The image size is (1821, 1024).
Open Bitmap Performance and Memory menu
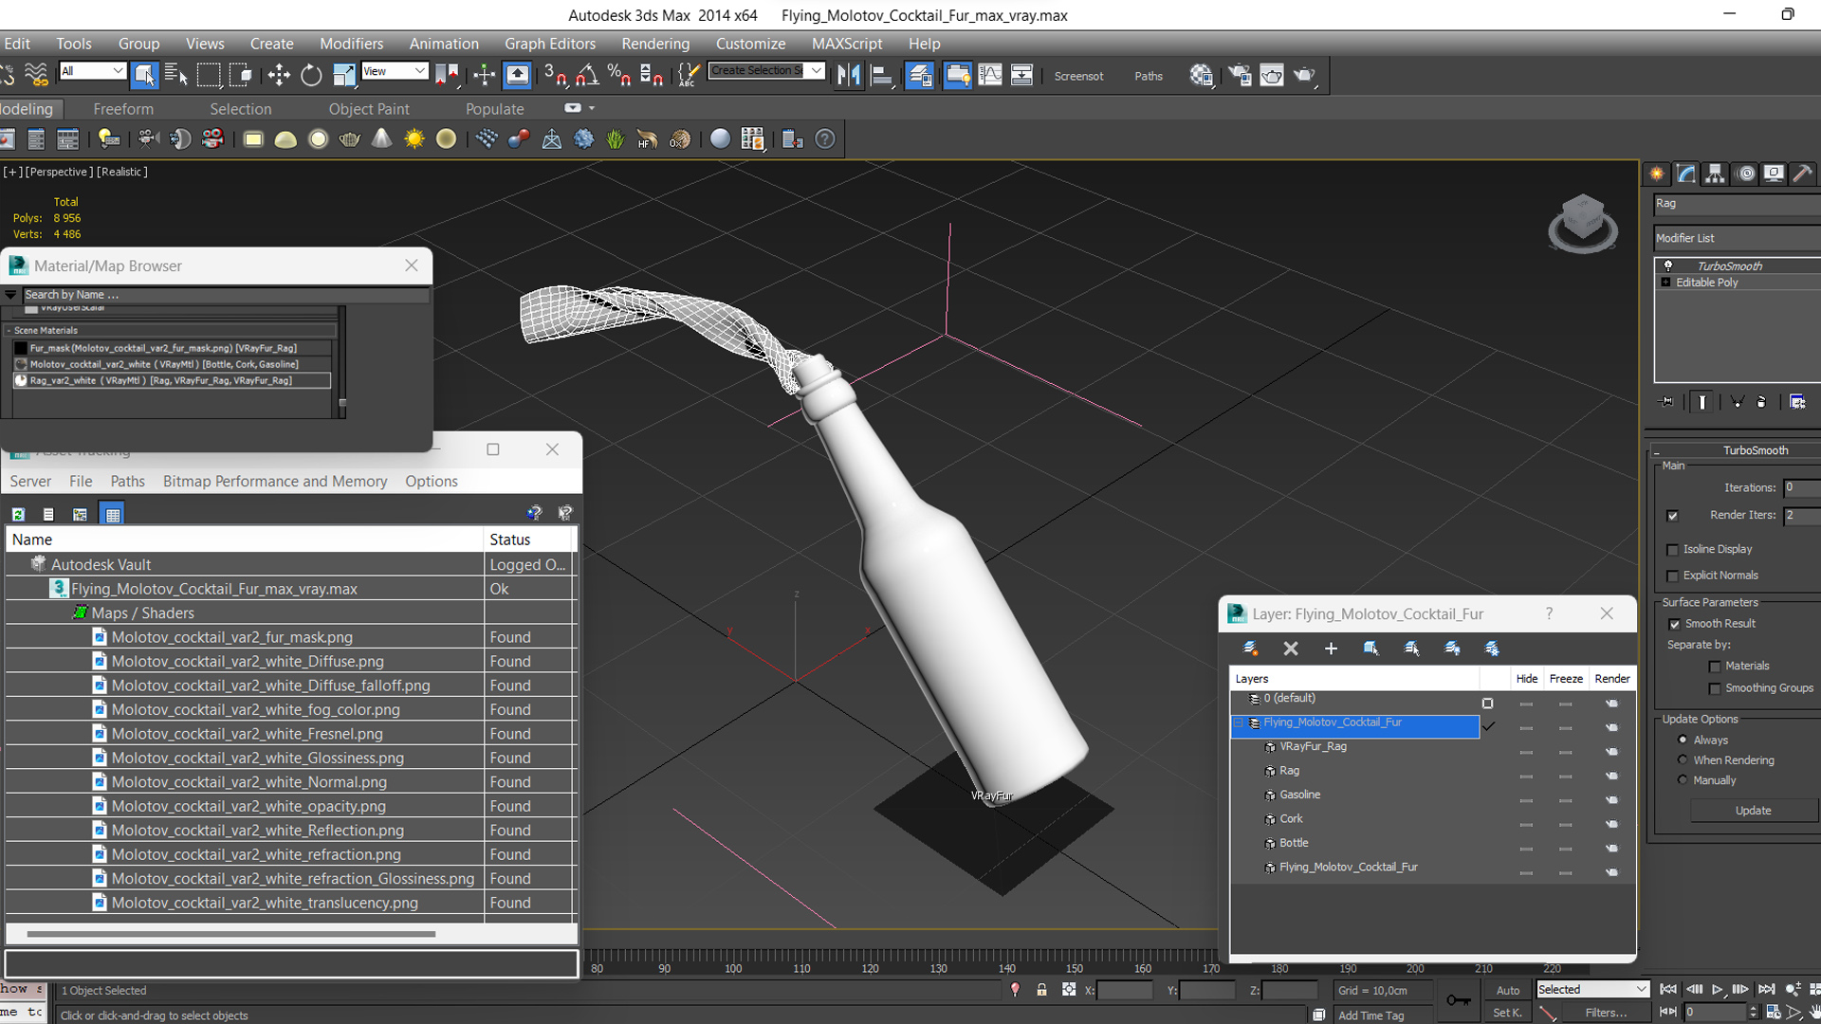click(x=275, y=482)
